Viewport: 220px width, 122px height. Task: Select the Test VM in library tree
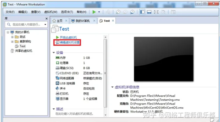click(23, 46)
